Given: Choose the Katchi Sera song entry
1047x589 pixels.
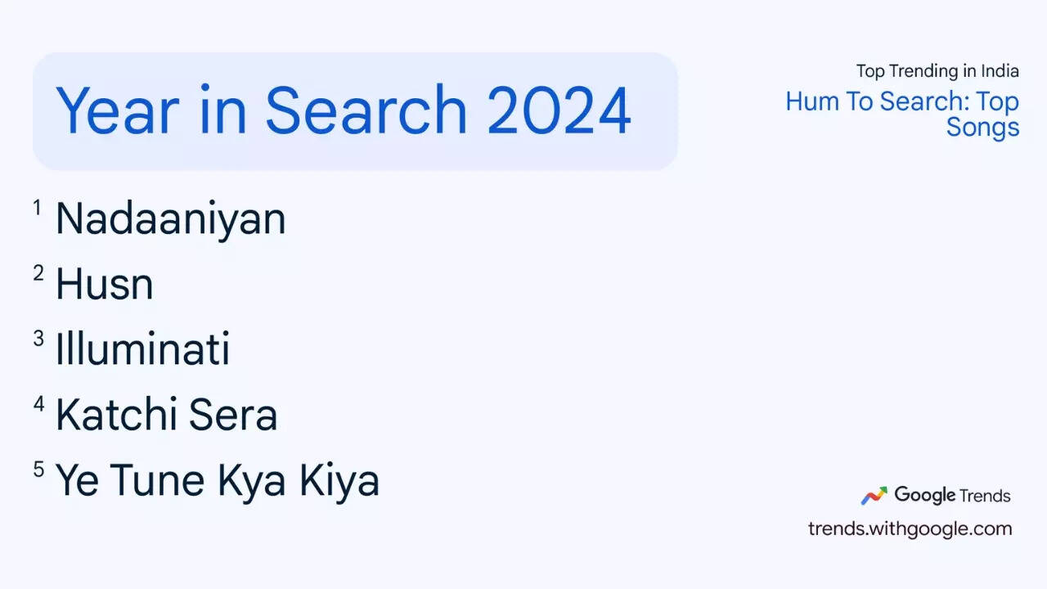Looking at the screenshot, I should coord(166,415).
